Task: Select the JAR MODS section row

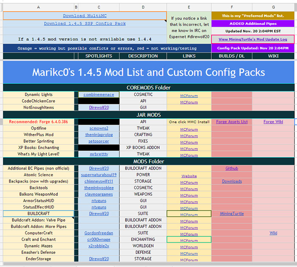Action: [x=148, y=115]
